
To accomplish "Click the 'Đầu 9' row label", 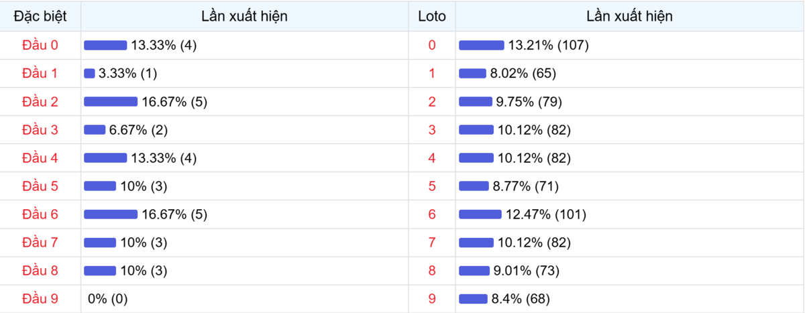I will pyautogui.click(x=40, y=299).
